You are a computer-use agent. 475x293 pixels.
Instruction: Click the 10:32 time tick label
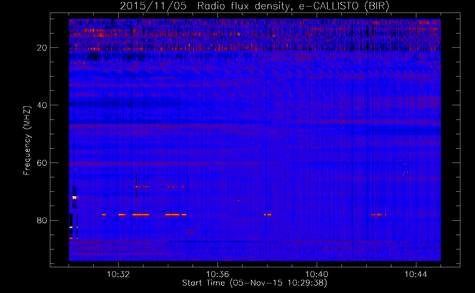pos(118,275)
